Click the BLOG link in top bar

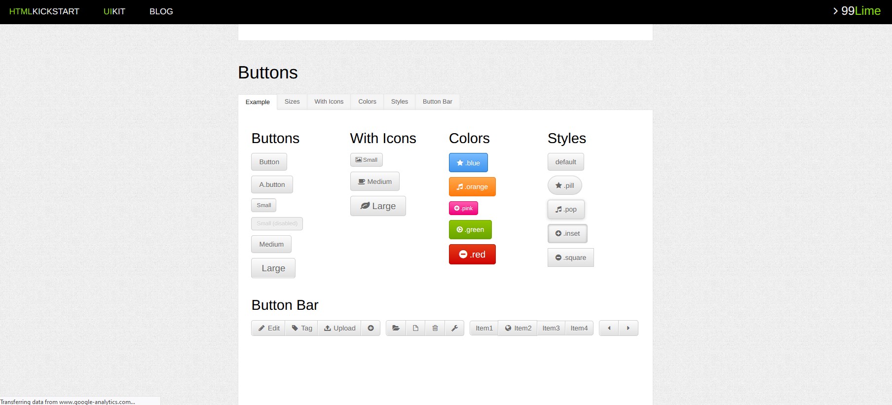tap(161, 11)
